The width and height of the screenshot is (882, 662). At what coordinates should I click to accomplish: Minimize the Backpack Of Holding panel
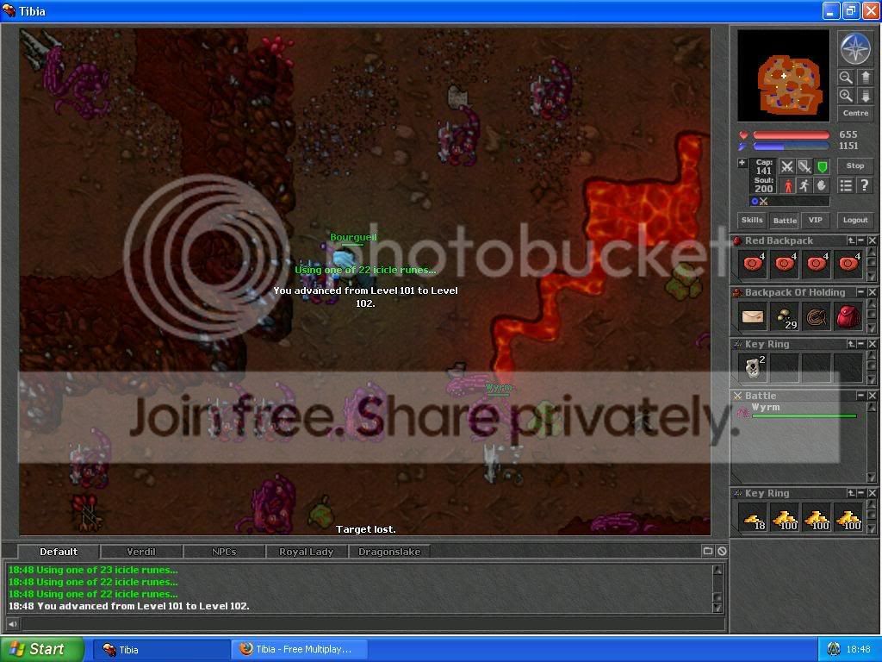[861, 292]
